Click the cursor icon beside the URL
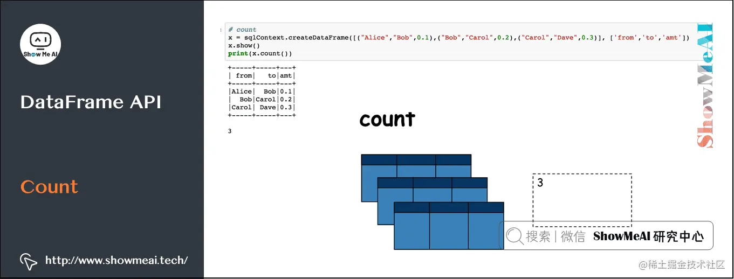The width and height of the screenshot is (734, 279). coord(29,261)
